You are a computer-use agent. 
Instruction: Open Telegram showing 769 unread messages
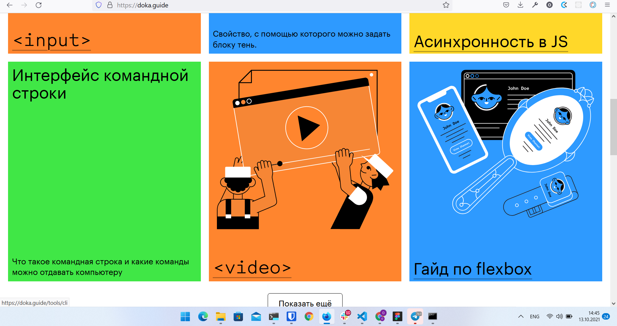415,317
